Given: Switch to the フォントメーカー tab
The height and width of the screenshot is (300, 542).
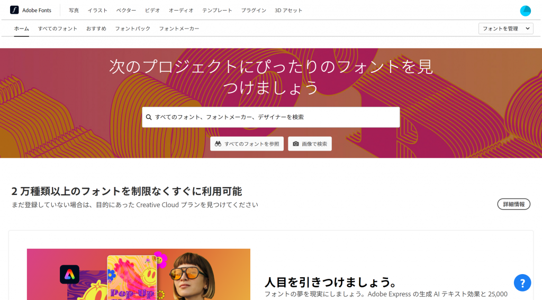Looking at the screenshot, I should [179, 29].
